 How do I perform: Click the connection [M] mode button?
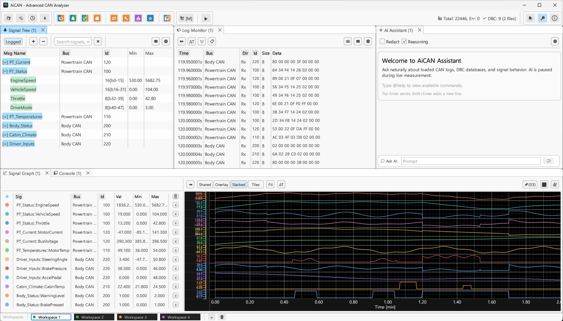point(186,18)
